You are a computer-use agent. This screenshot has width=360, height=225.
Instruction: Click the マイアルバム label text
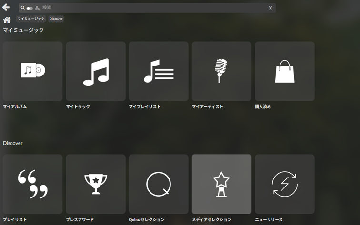tap(15, 107)
